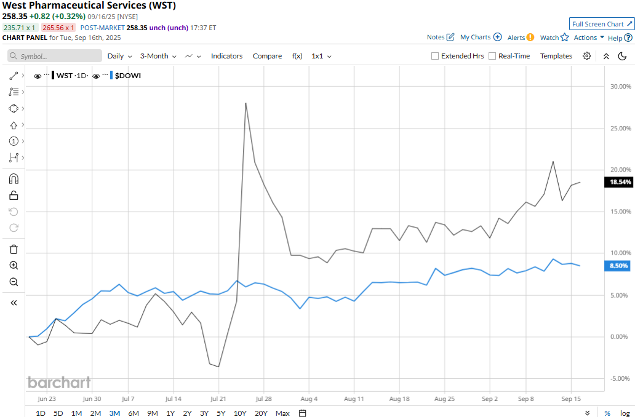
Task: Enable the Real-Time checkbox
Action: (x=492, y=56)
